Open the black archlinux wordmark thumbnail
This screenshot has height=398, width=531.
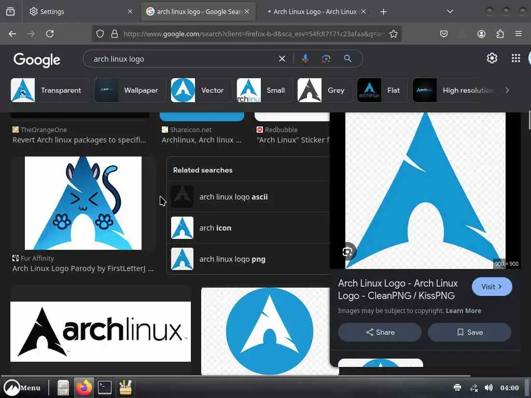[101, 331]
